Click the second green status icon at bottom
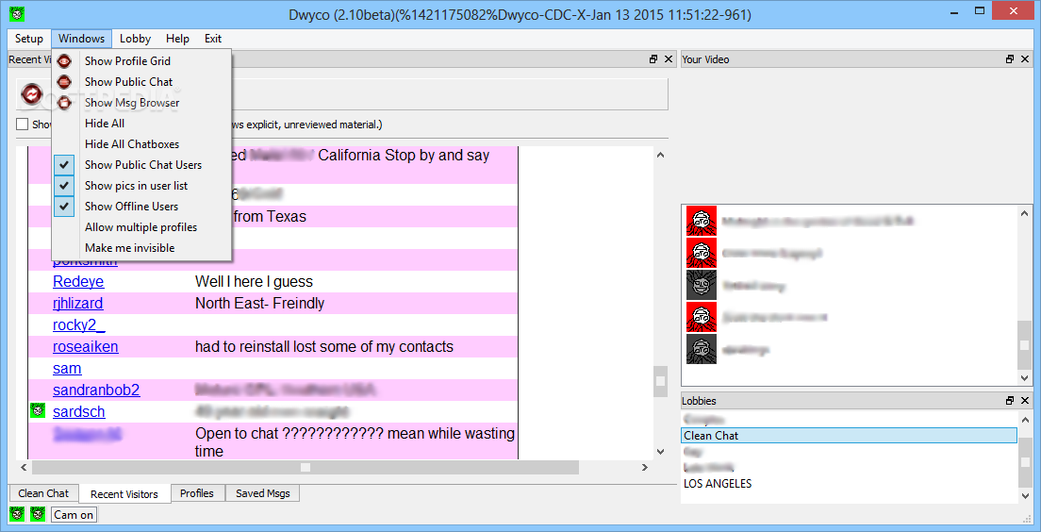1041x532 pixels. point(38,514)
